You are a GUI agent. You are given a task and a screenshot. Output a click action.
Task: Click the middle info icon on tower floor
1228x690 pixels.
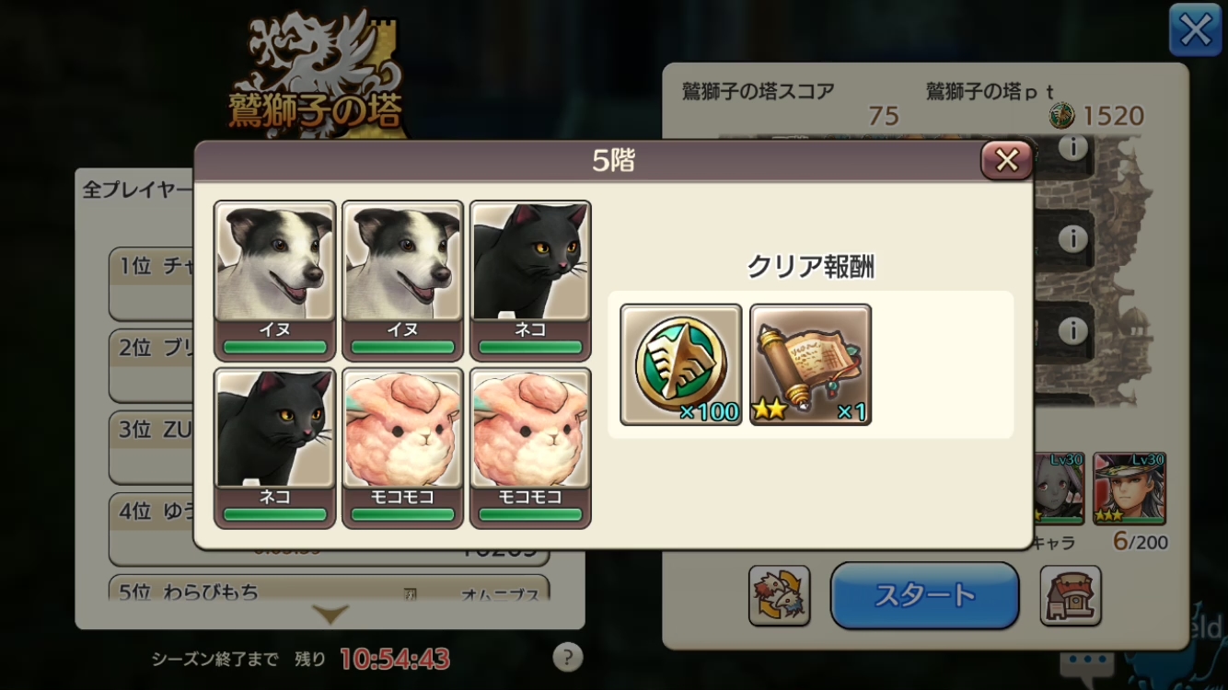click(x=1072, y=239)
